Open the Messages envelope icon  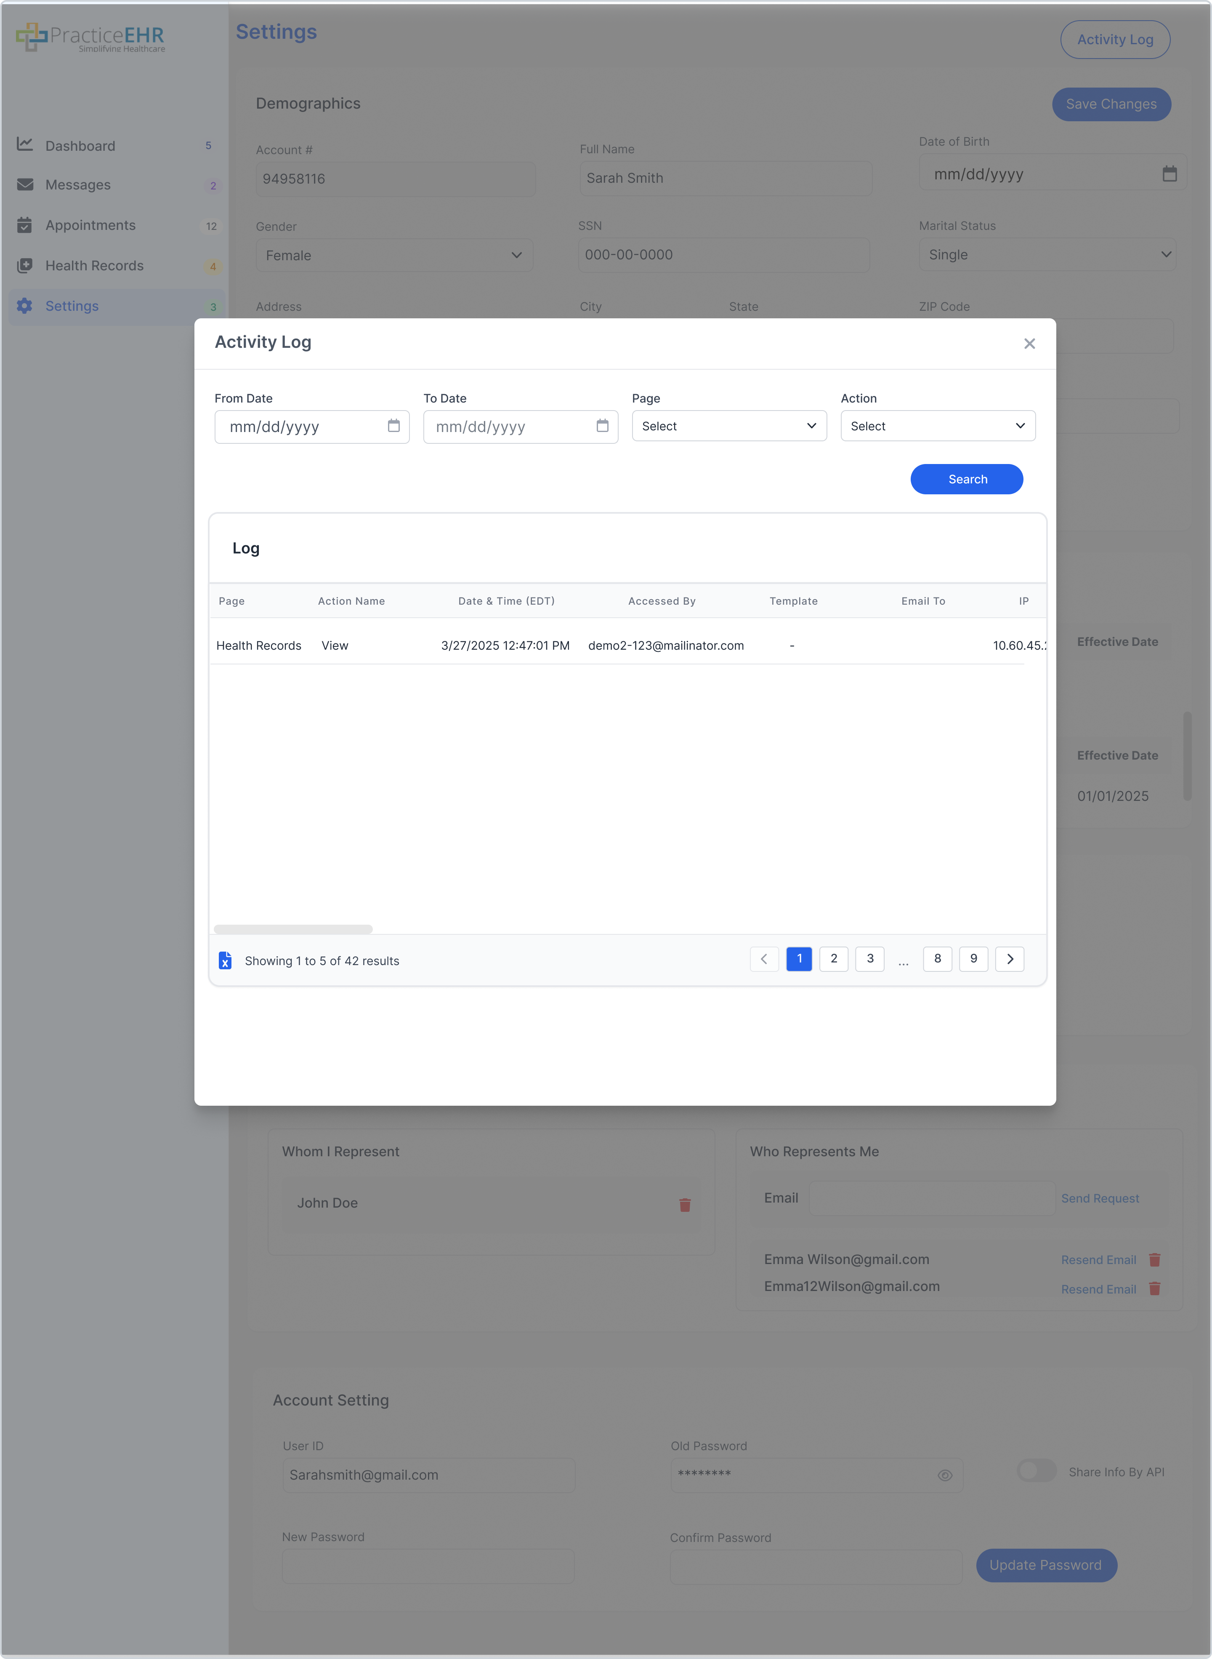[x=24, y=184]
